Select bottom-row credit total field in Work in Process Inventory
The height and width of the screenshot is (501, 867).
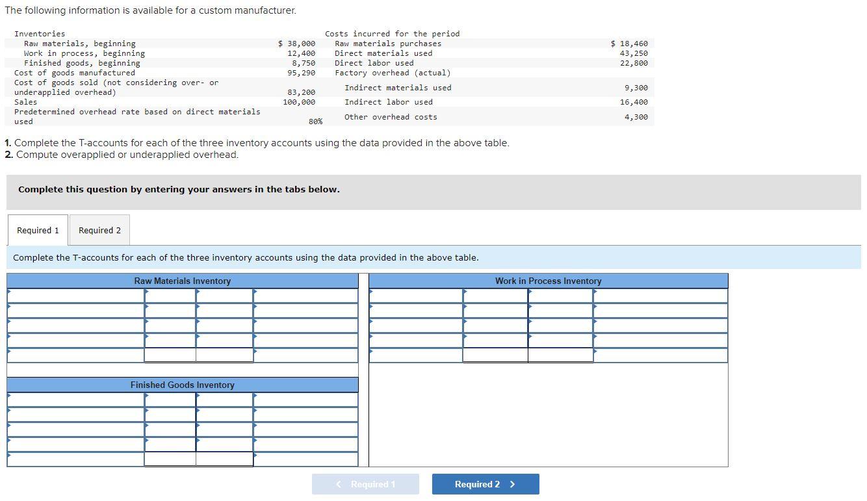click(x=561, y=355)
